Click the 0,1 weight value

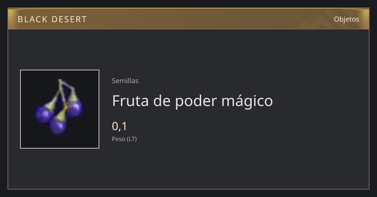click(x=119, y=126)
